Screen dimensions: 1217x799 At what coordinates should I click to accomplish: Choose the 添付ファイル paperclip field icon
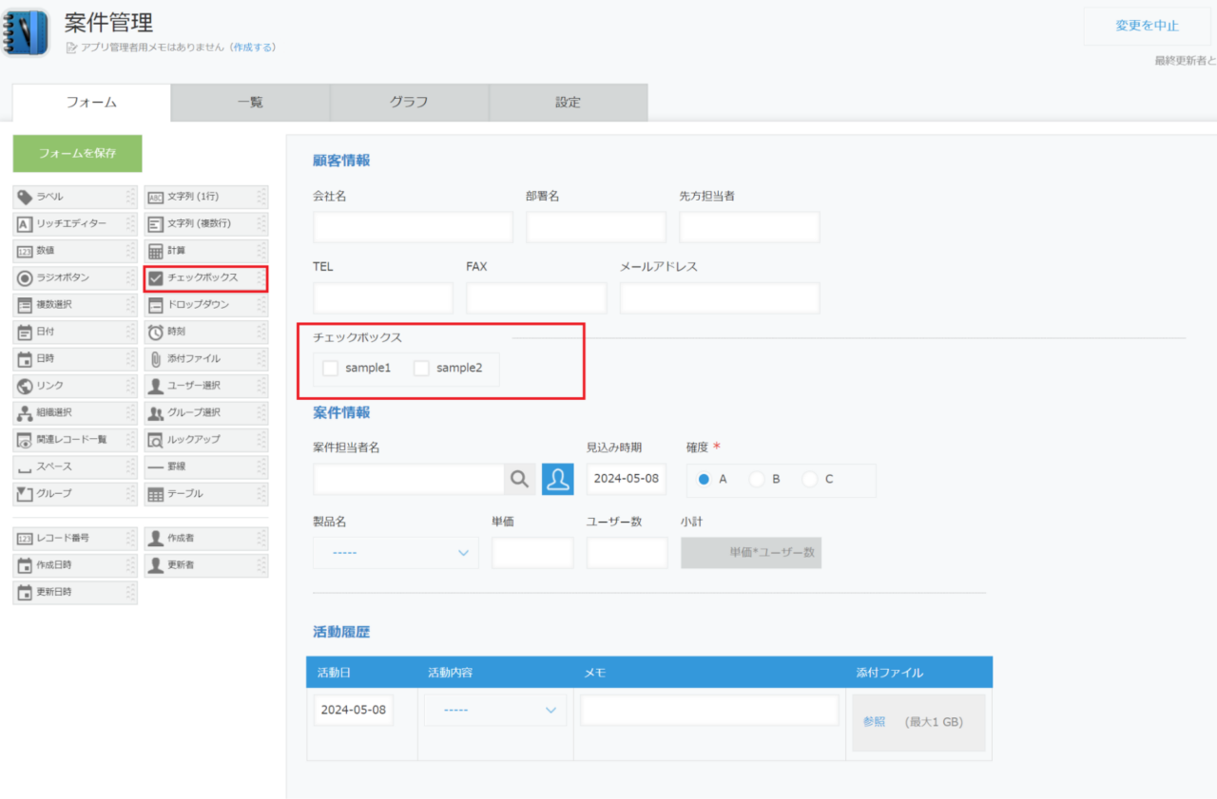point(156,359)
